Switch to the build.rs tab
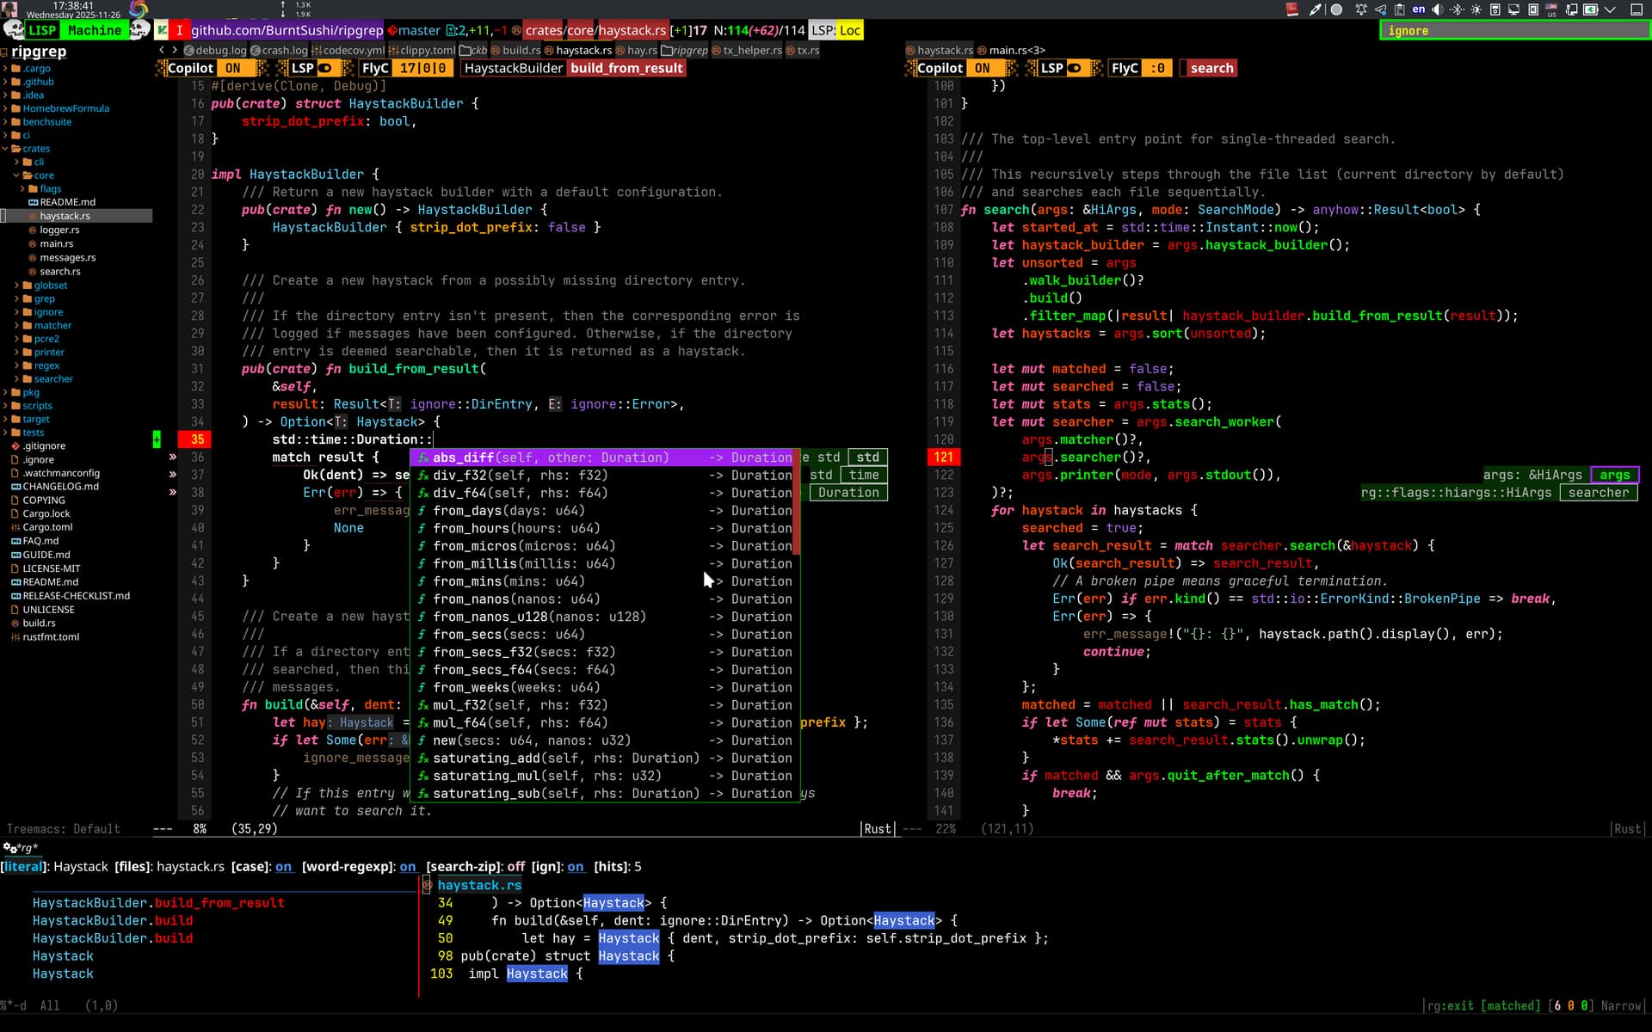 pyautogui.click(x=521, y=50)
